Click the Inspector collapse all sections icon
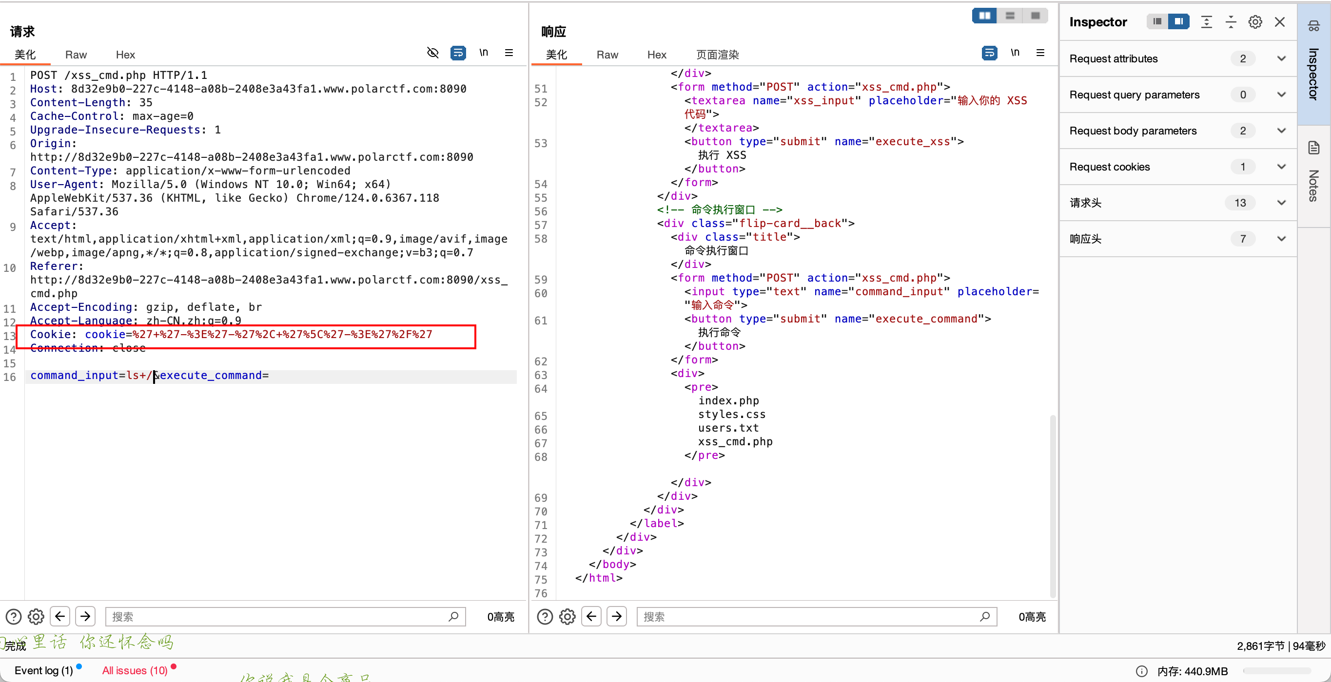Image resolution: width=1331 pixels, height=682 pixels. pos(1231,22)
